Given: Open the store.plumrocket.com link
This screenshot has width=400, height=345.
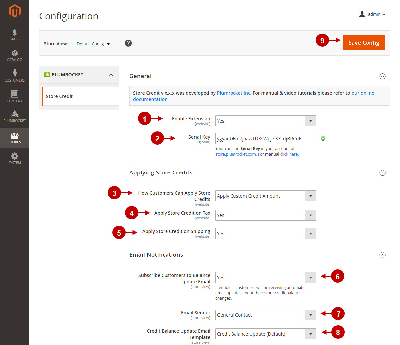Looking at the screenshot, I should pos(235,154).
